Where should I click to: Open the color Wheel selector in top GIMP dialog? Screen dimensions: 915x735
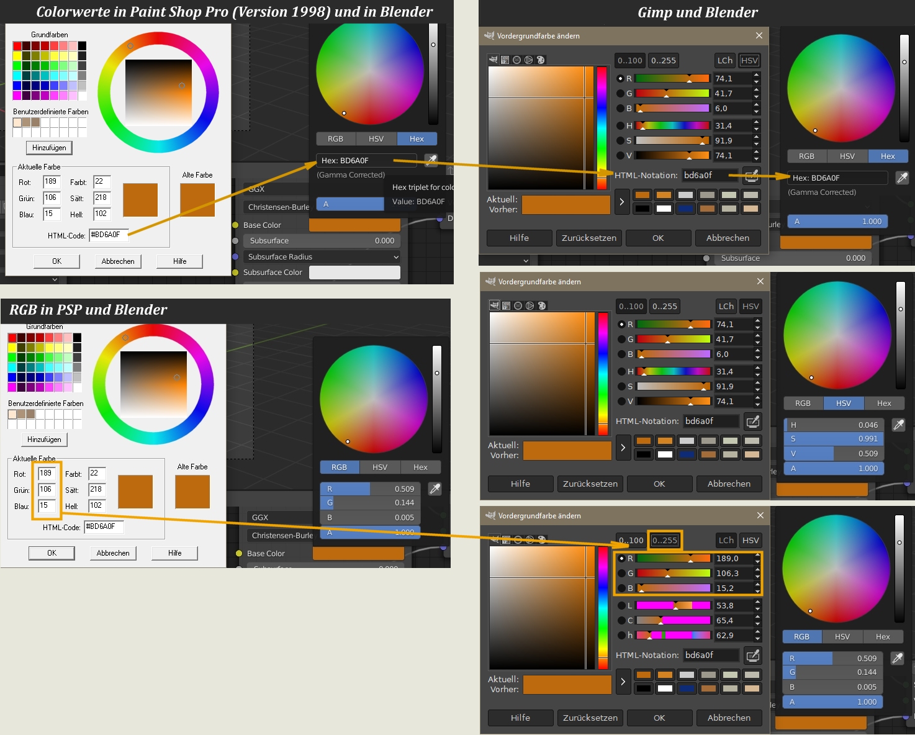[528, 60]
